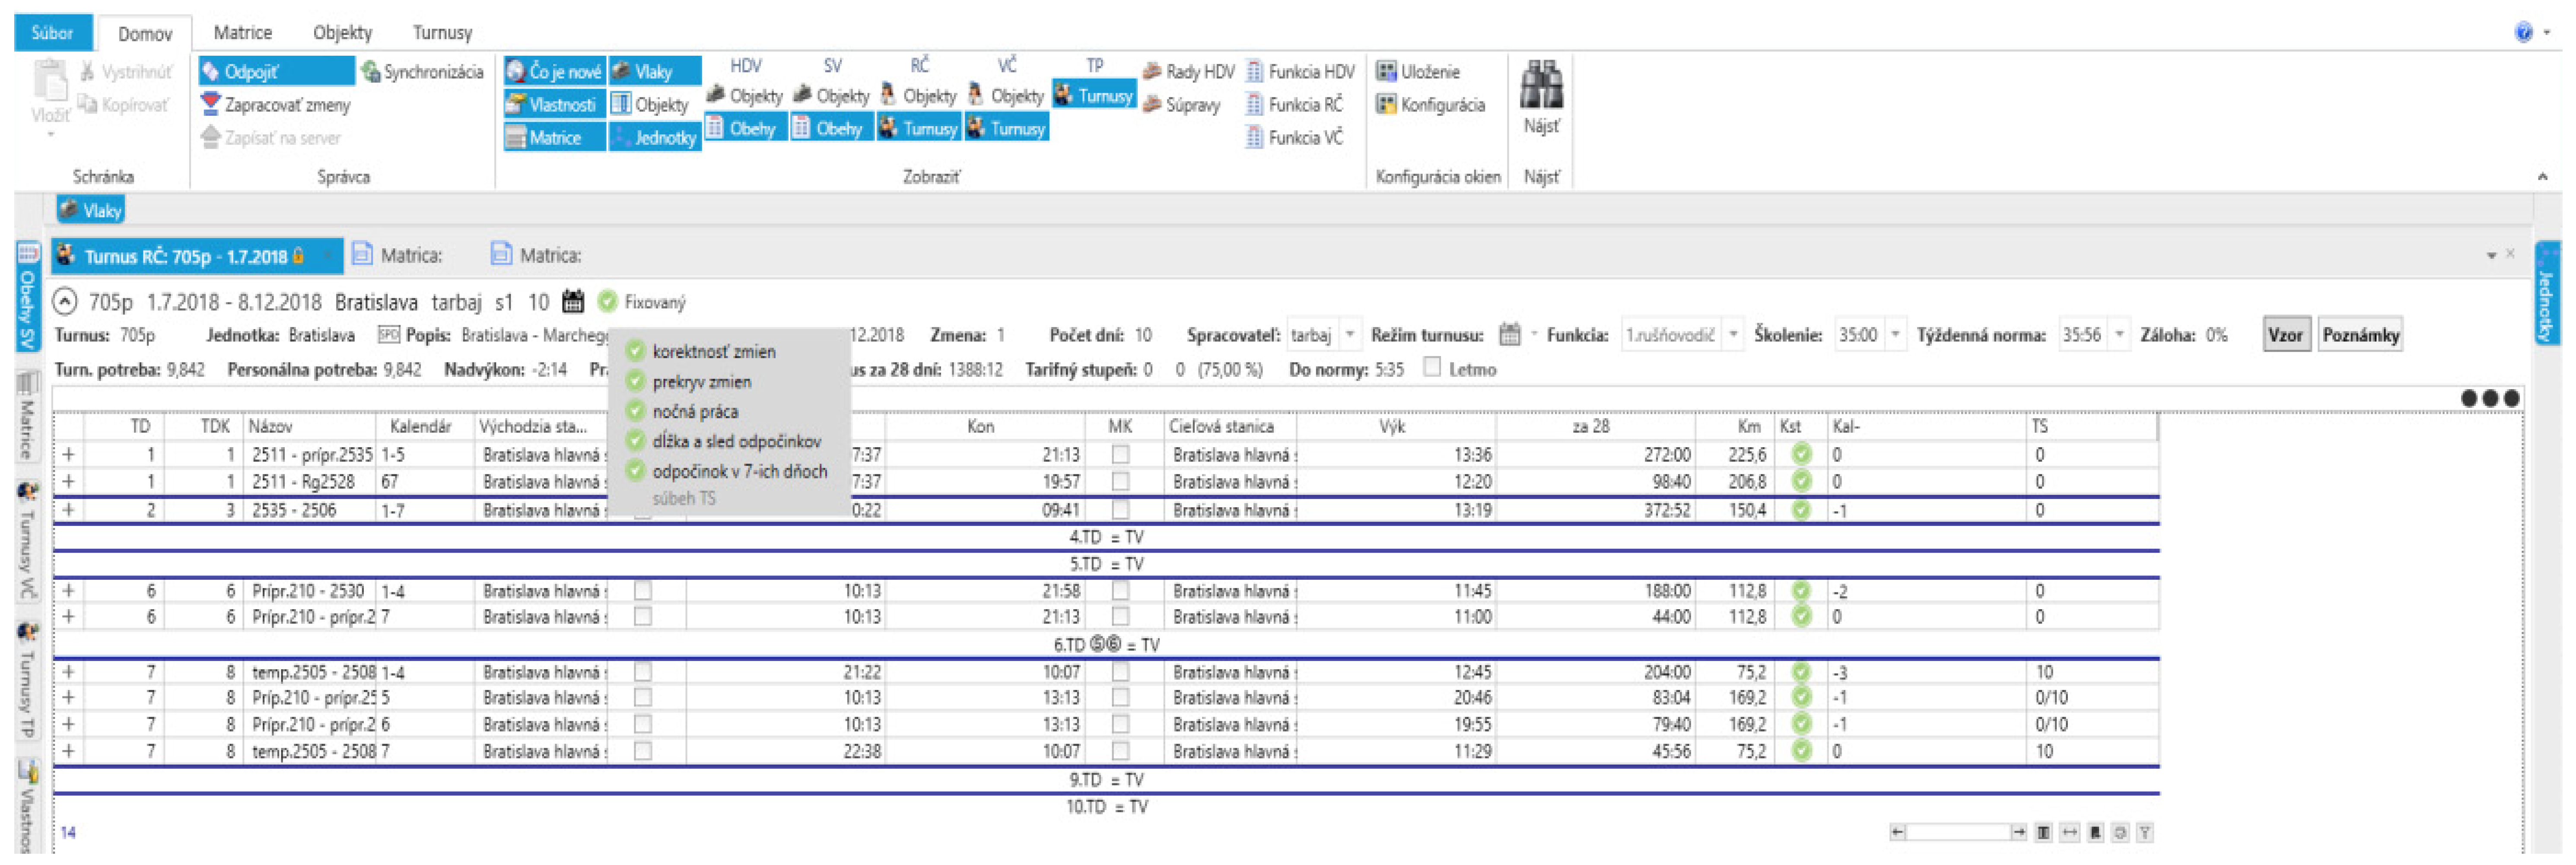Toggle the MK checkbox in temp.2505 row with calendar 7

pyautogui.click(x=1120, y=751)
